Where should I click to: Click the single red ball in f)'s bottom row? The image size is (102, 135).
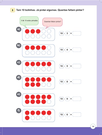point(27,118)
